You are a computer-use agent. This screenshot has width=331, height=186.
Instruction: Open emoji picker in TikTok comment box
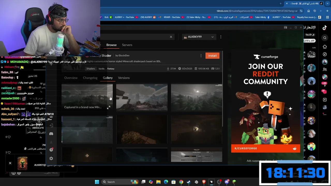tap(13, 173)
